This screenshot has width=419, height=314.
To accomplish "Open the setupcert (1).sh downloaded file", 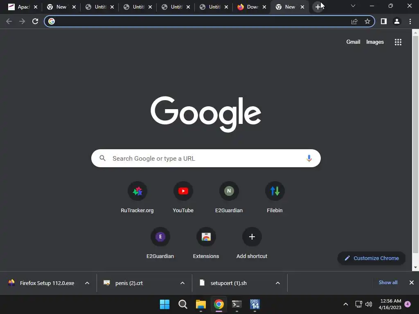I will (228, 283).
